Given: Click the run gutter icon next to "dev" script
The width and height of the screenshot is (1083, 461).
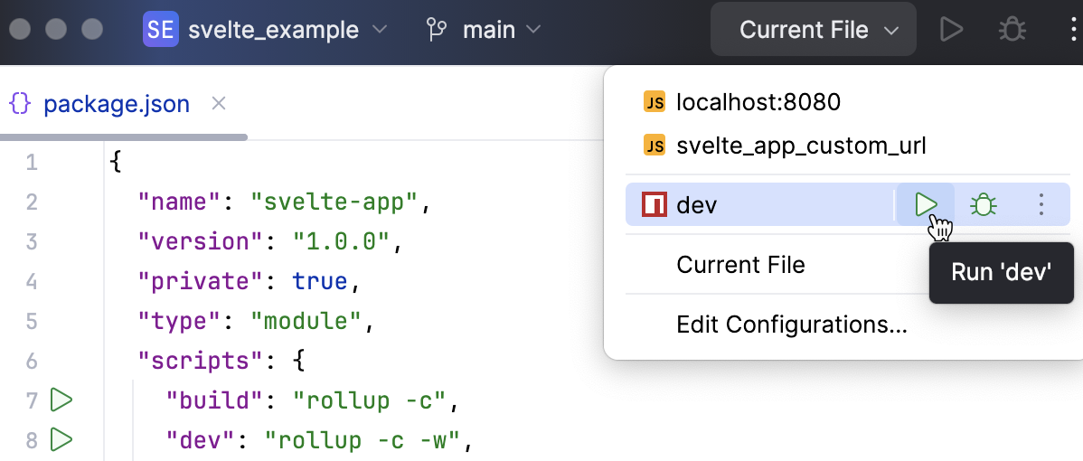Looking at the screenshot, I should click(x=61, y=440).
